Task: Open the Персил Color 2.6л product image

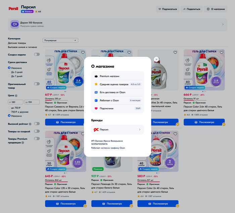Action: coord(204,70)
